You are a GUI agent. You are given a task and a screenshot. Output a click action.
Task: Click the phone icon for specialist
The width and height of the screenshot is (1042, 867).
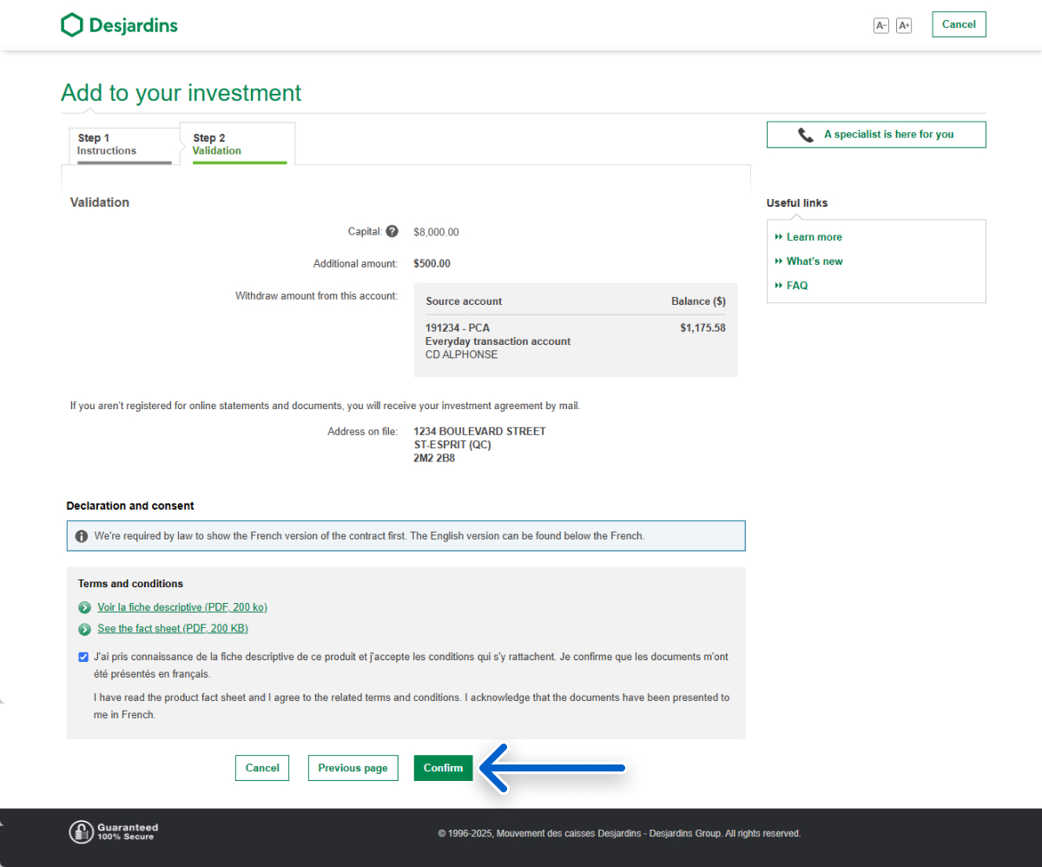point(806,135)
